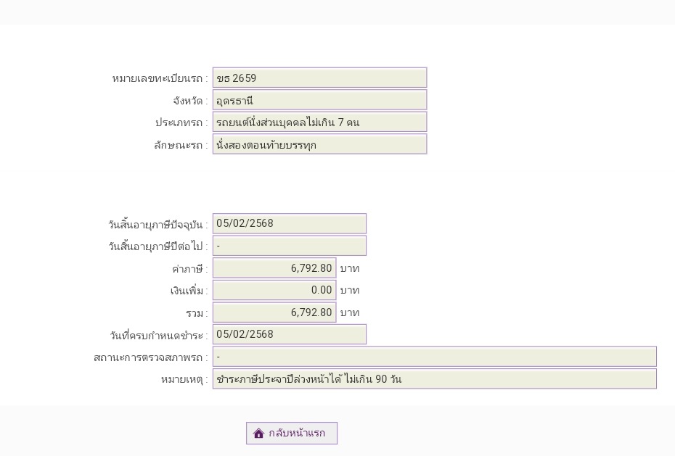The height and width of the screenshot is (456, 675).
Task: Click the ประเภทรถ field value
Action: click(319, 122)
